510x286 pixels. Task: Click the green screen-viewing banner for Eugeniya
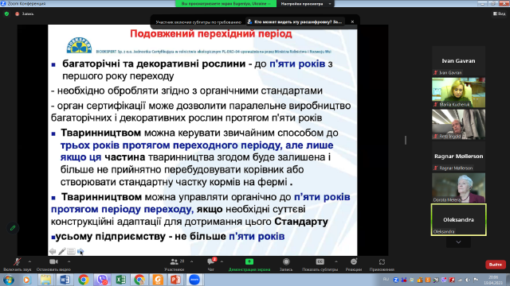click(226, 3)
